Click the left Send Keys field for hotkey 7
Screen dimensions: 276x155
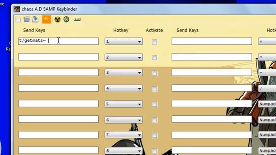pos(58,135)
